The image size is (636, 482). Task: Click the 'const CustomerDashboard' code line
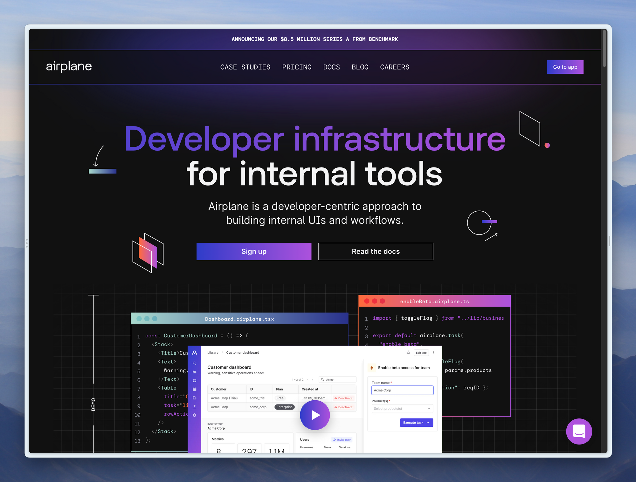point(197,336)
